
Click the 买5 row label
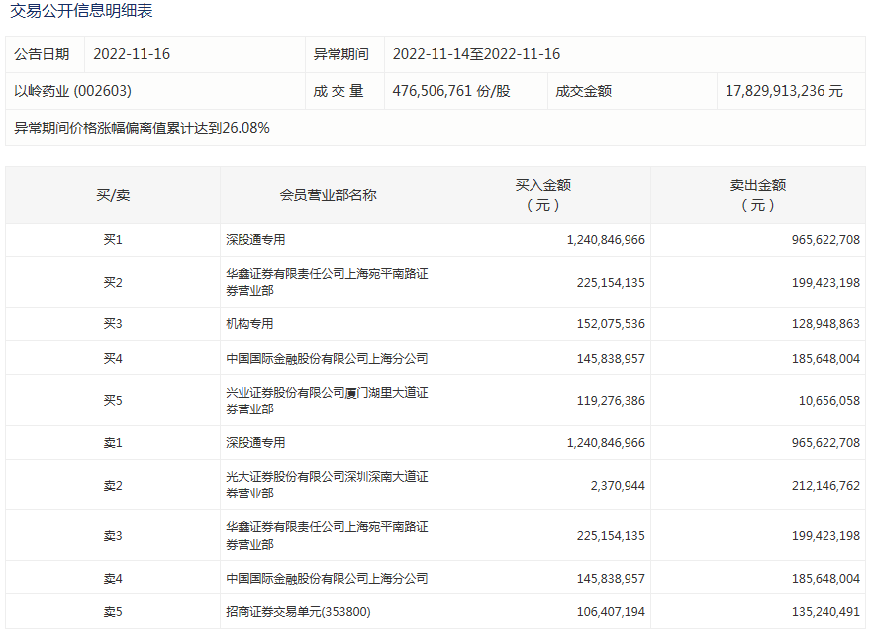pos(113,401)
